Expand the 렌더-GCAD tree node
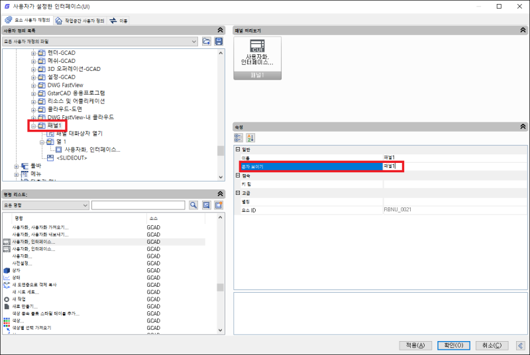The width and height of the screenshot is (530, 355). [34, 54]
